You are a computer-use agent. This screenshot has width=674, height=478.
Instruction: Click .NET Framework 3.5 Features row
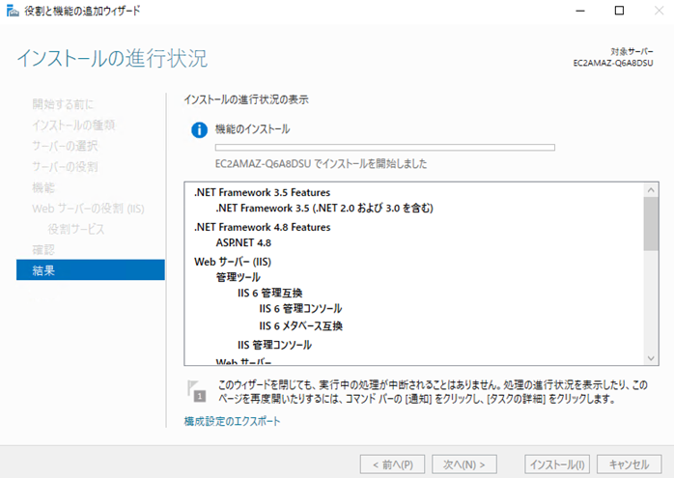click(x=263, y=192)
